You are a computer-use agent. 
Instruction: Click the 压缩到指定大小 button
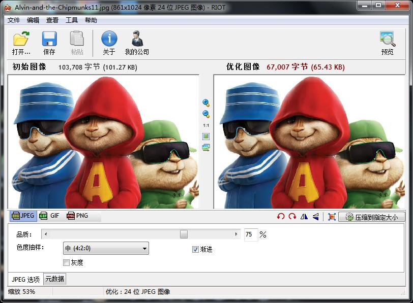[x=372, y=217]
